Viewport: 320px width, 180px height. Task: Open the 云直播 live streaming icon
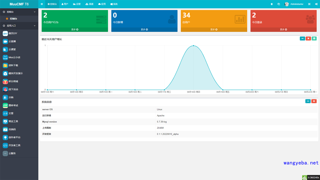[5, 41]
